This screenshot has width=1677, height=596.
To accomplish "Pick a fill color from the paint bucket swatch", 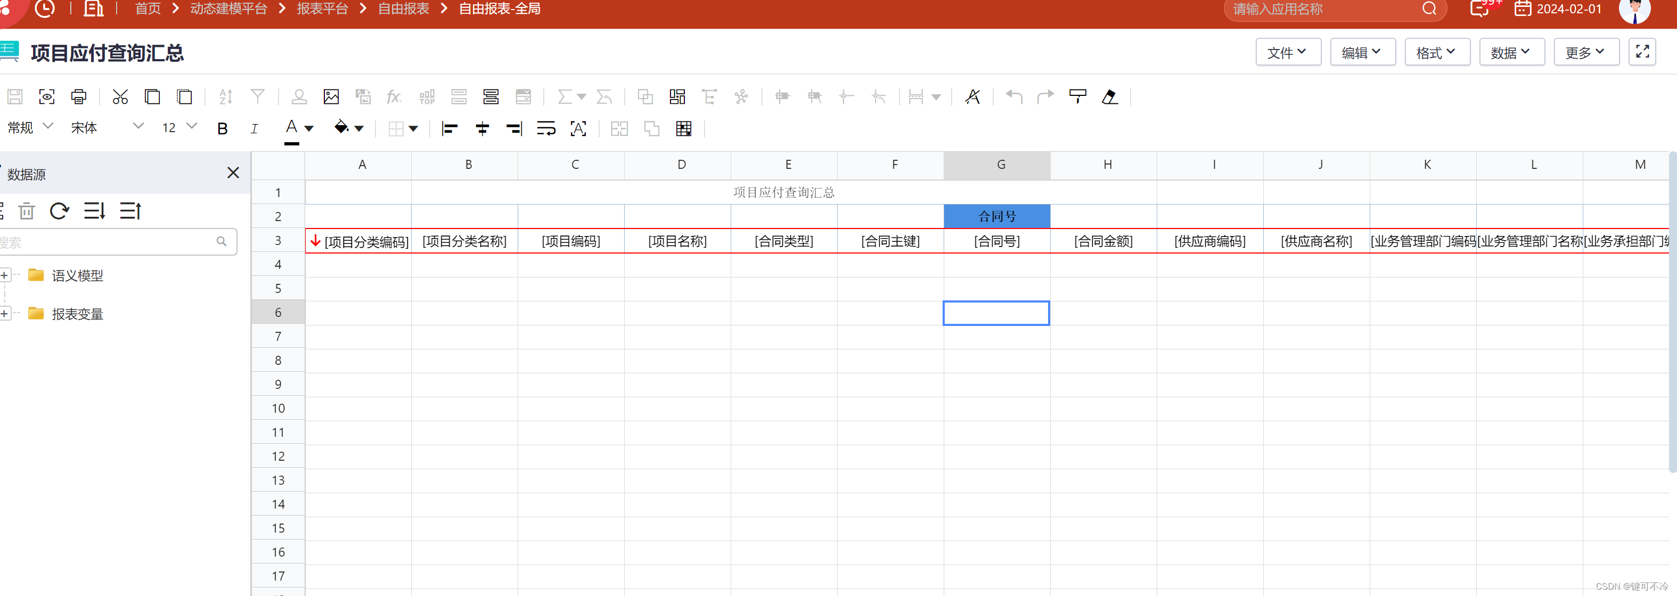I will pyautogui.click(x=343, y=128).
